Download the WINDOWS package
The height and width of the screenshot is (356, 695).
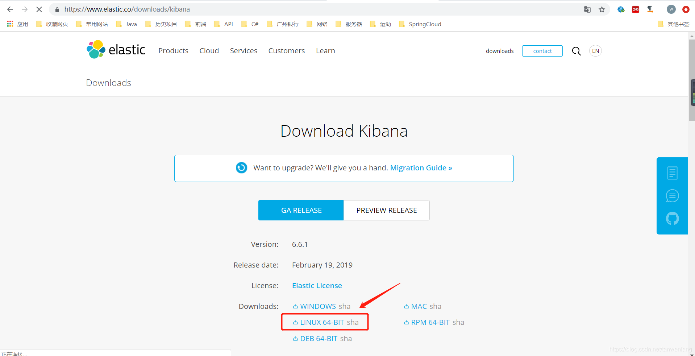[318, 306]
